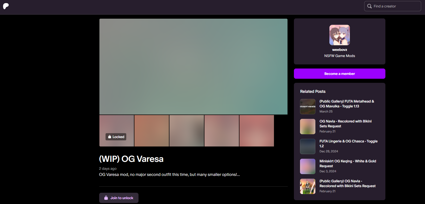Open the weebovz creator avatar
Viewport: 425px width, 204px height.
point(339,35)
